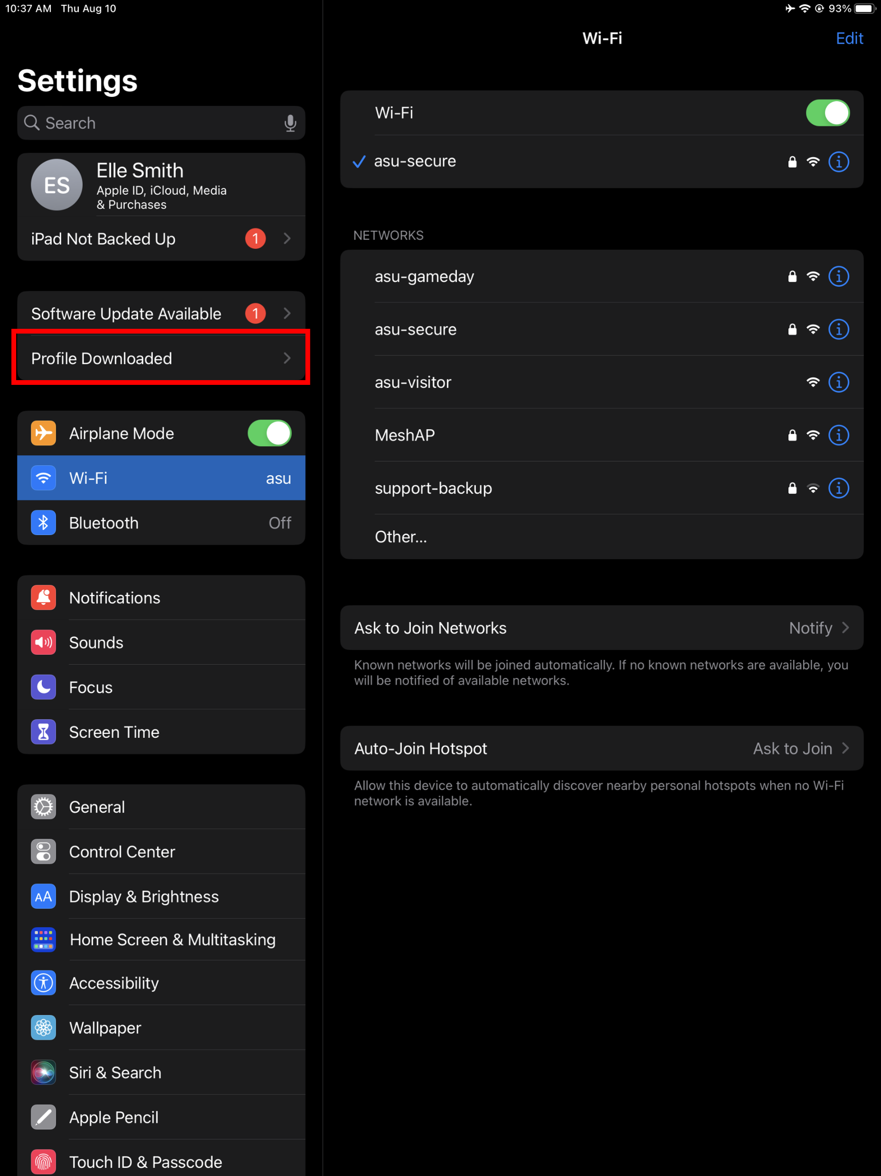Show info for MeshAP network
Viewport: 881px width, 1176px height.
(x=838, y=435)
